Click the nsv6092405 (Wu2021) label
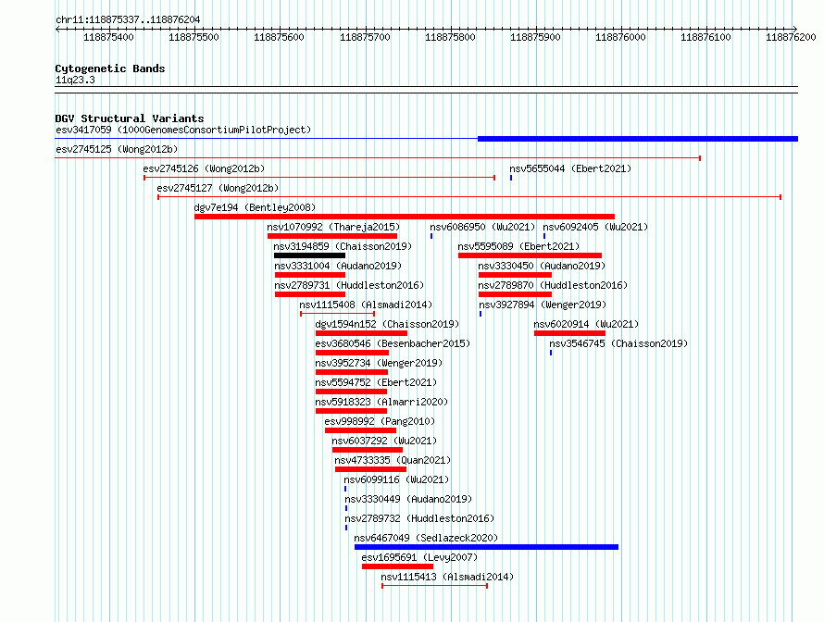 tap(595, 227)
